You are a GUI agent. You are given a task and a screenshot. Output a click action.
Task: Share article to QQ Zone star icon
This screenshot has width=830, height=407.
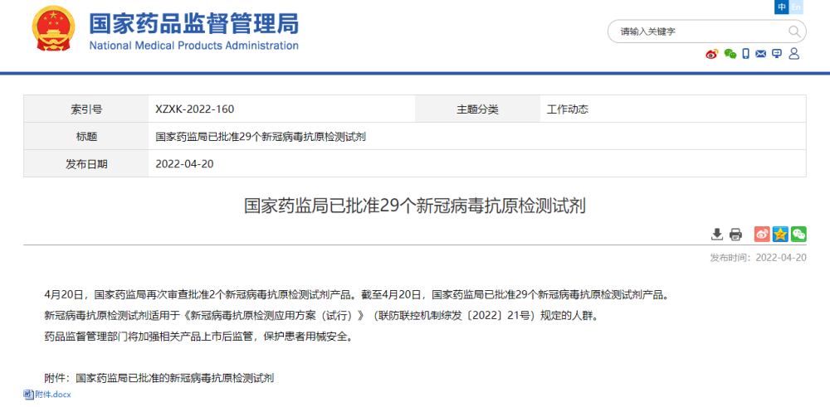click(780, 235)
